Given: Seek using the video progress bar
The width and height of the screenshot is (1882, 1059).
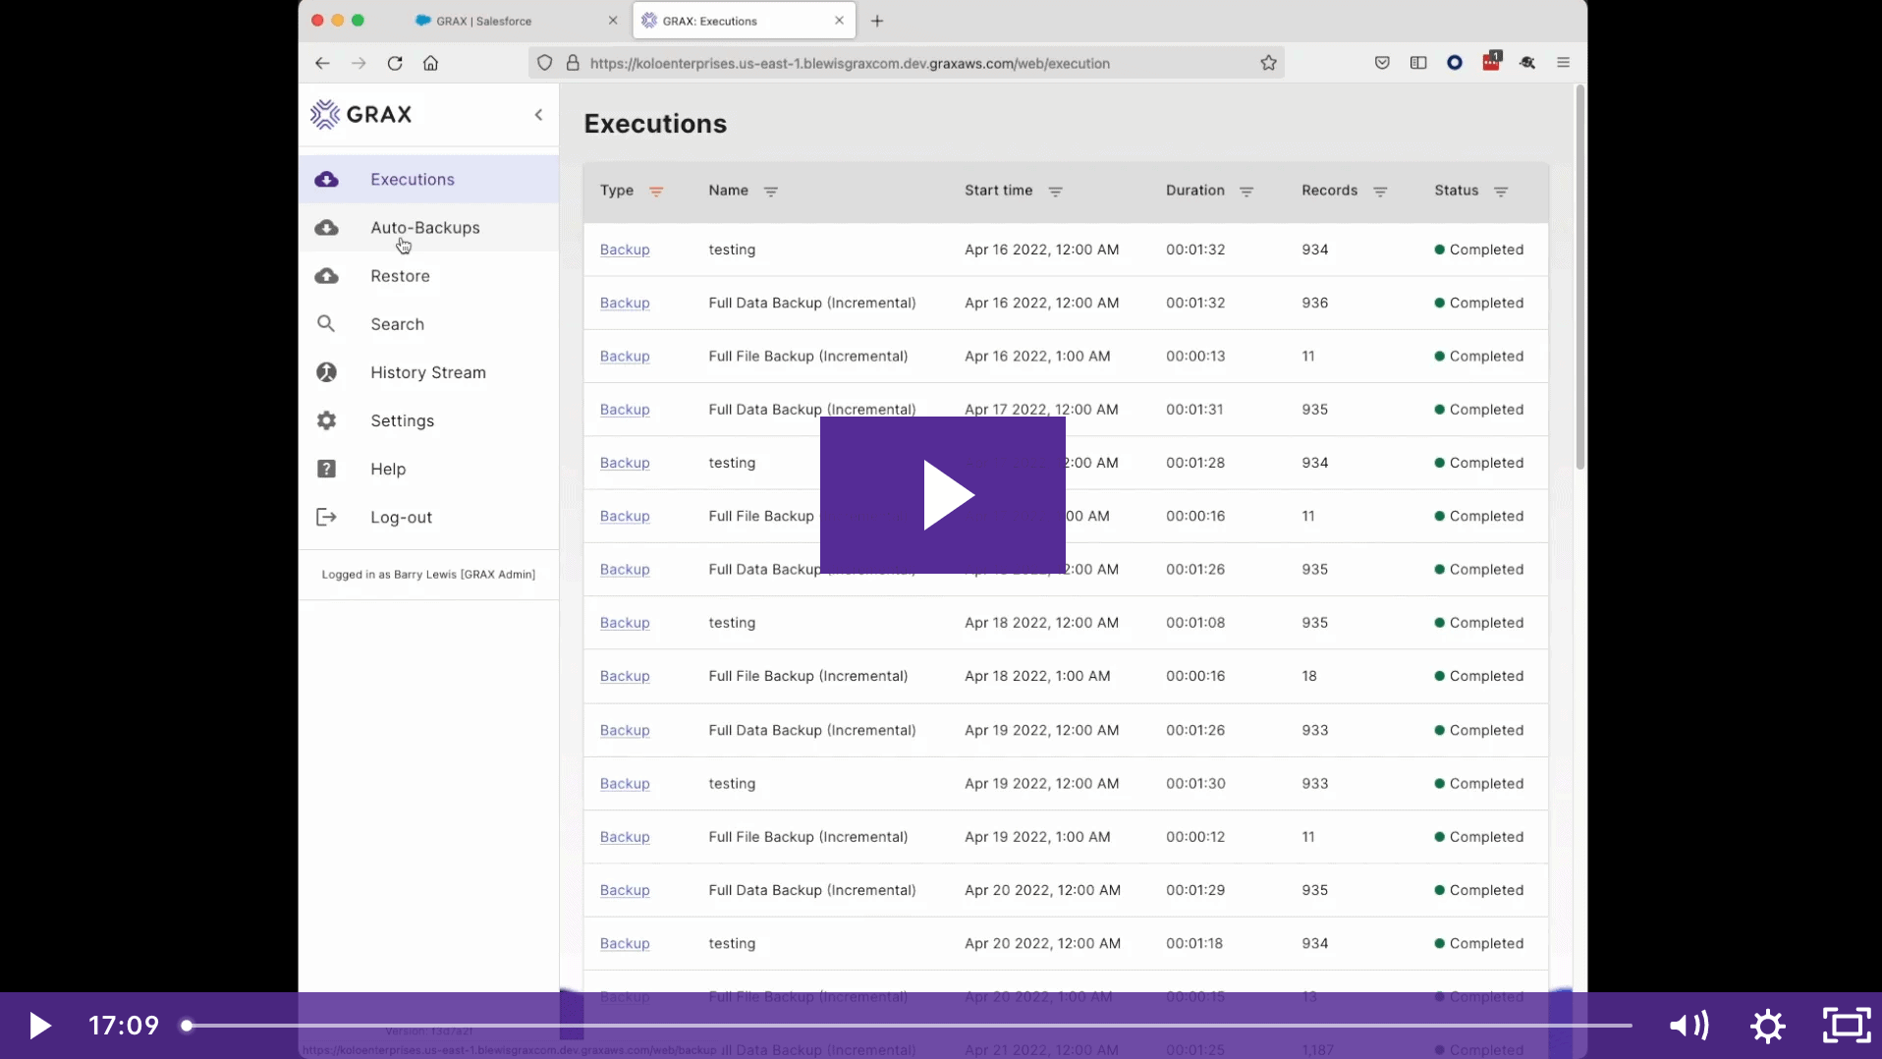Looking at the screenshot, I should pos(884,1026).
